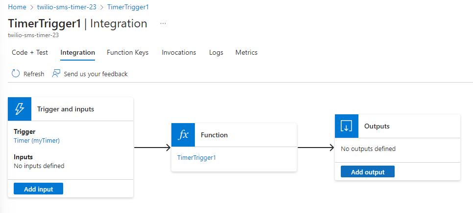
Task: Select the Integration tab
Action: click(77, 52)
